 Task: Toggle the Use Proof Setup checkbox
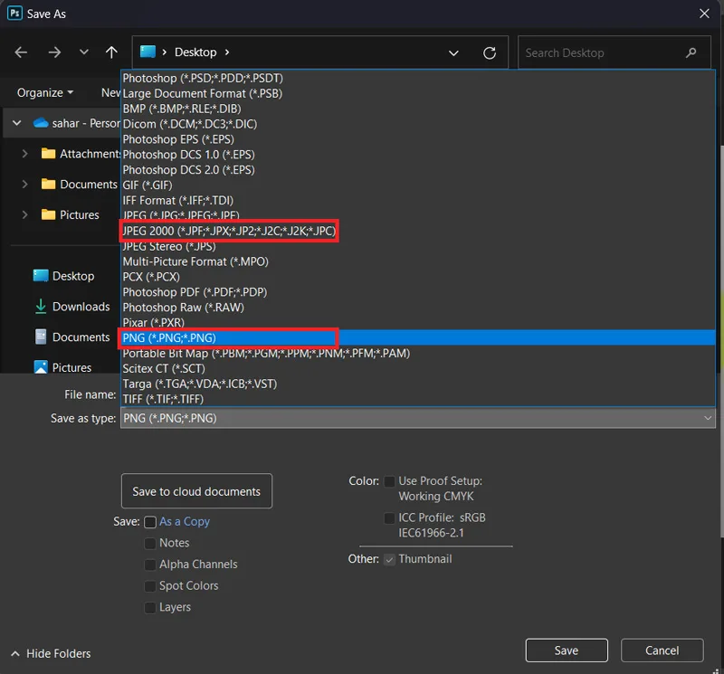(x=389, y=481)
